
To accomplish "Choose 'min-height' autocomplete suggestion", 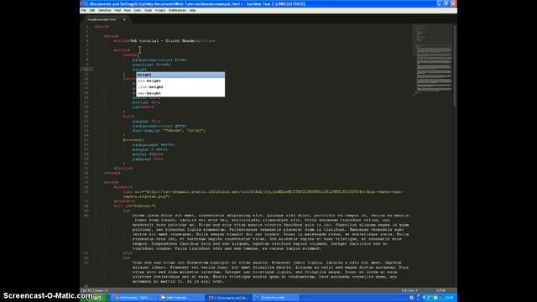I will 180,81.
